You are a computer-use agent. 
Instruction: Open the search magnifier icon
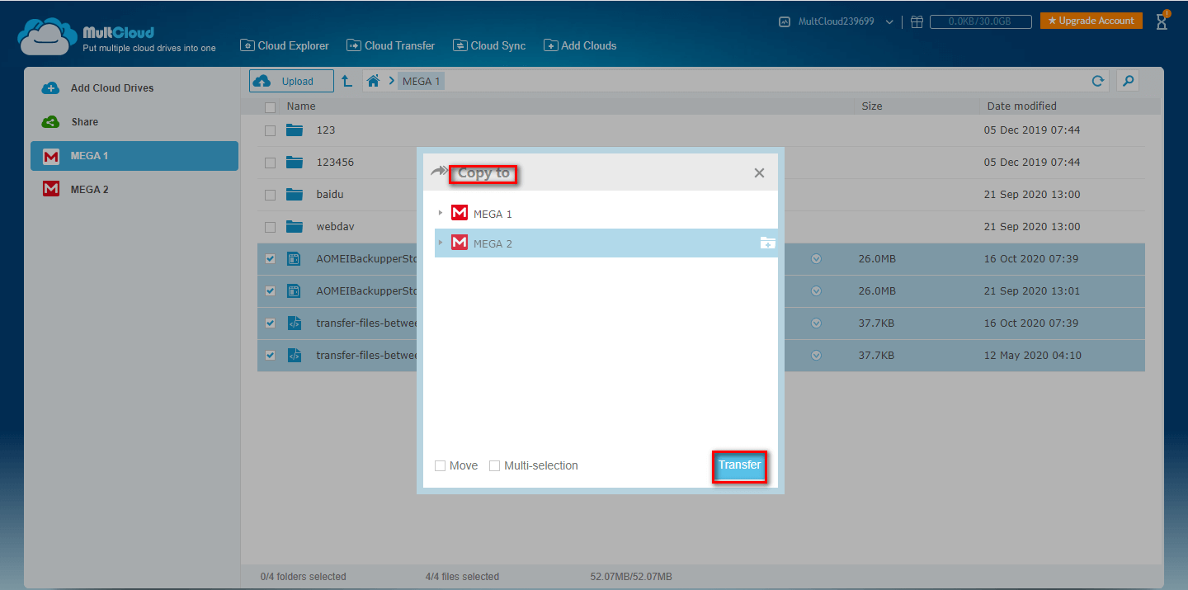pos(1128,81)
